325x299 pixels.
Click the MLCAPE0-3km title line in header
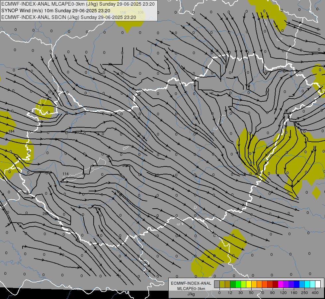click(78, 4)
